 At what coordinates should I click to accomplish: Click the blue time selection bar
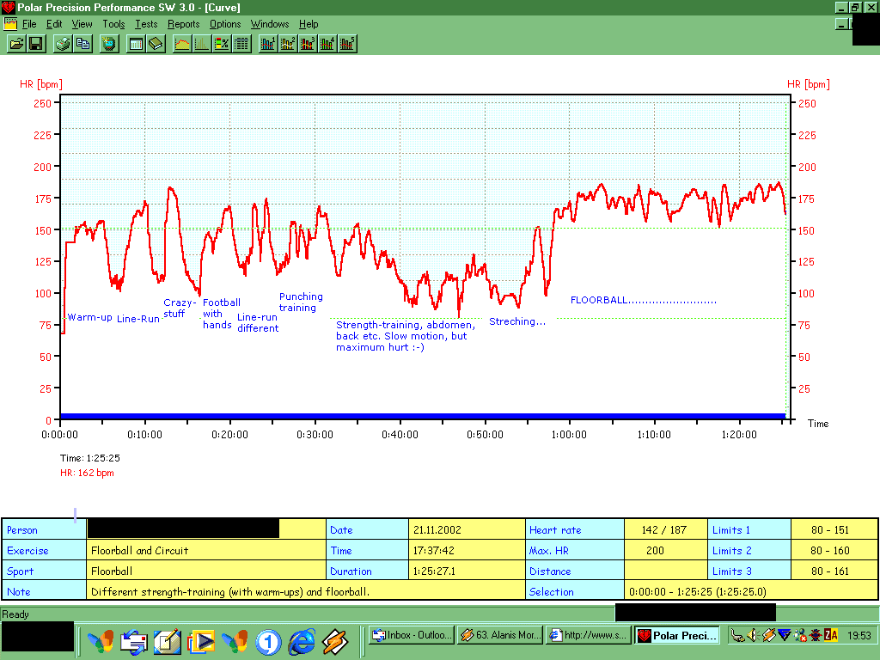(x=421, y=416)
